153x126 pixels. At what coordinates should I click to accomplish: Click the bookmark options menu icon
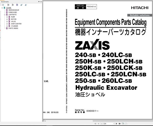tap(3, 5)
